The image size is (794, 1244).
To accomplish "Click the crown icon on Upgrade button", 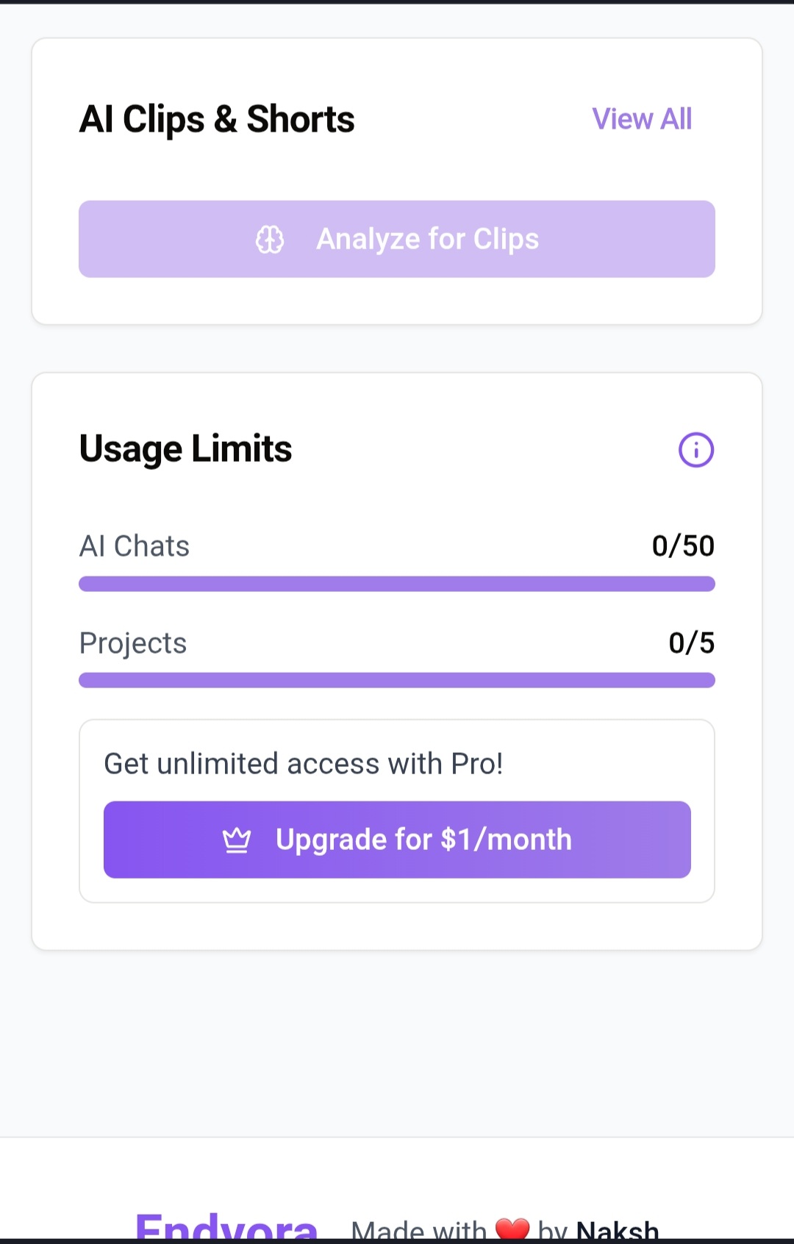I will (x=237, y=840).
